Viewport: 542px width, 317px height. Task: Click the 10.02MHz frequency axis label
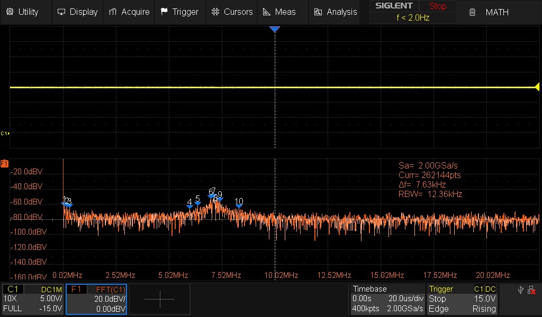point(281,275)
